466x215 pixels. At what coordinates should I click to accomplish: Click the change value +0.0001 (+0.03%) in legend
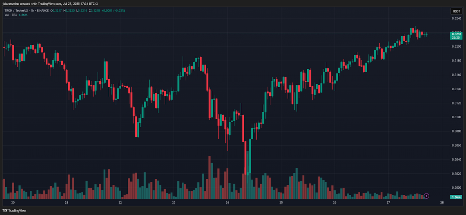click(114, 10)
